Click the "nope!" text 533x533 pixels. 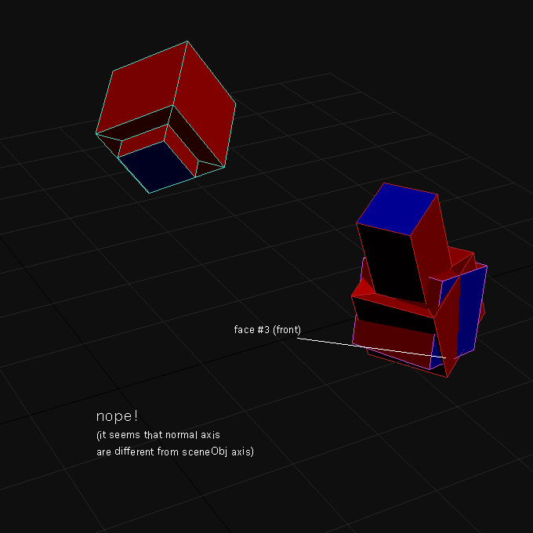117,416
